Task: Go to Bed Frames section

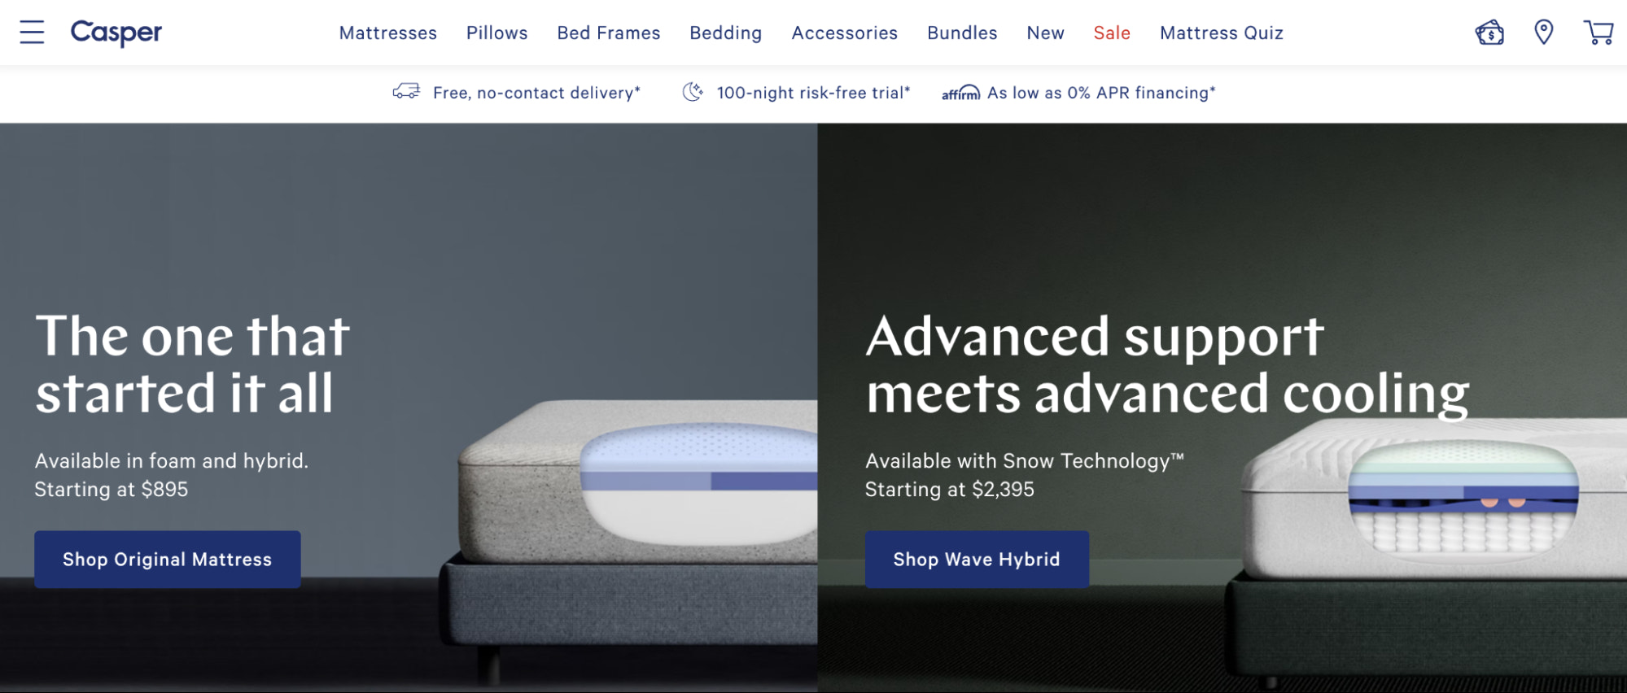Action: coord(609,33)
